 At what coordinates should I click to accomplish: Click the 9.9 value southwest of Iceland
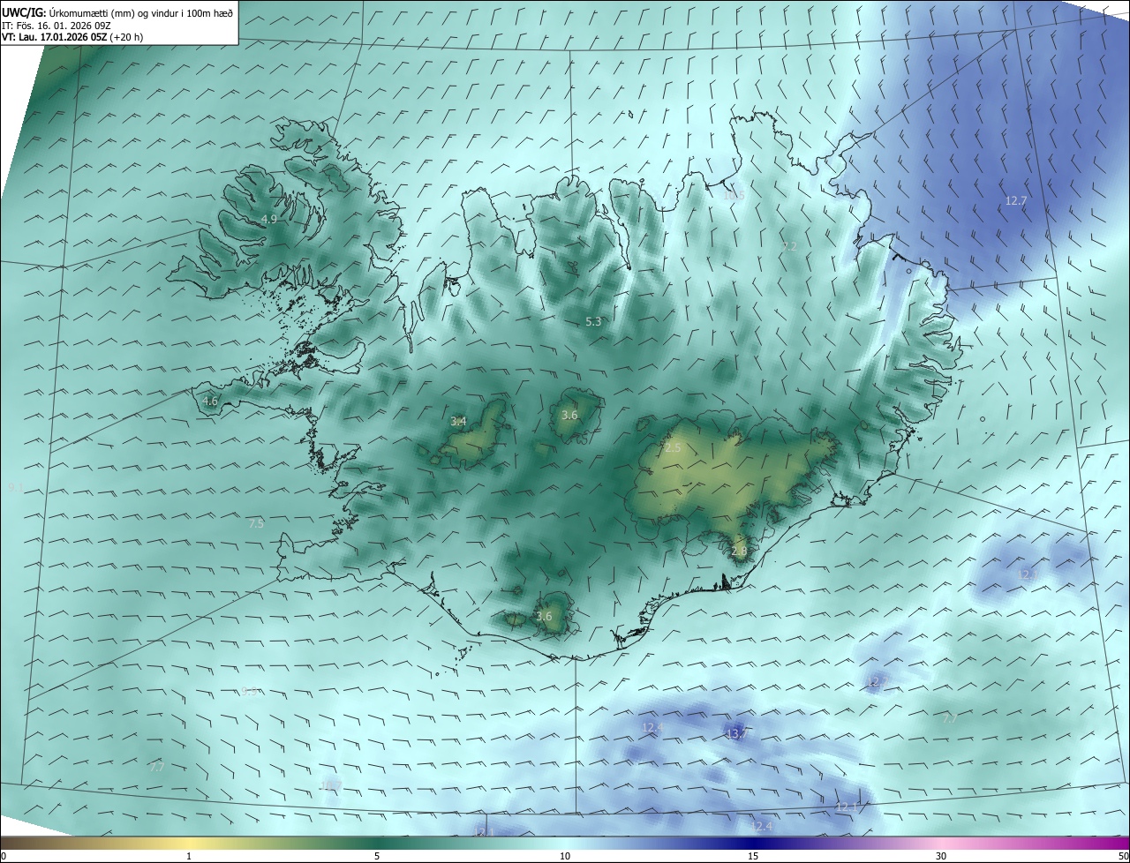tap(250, 692)
